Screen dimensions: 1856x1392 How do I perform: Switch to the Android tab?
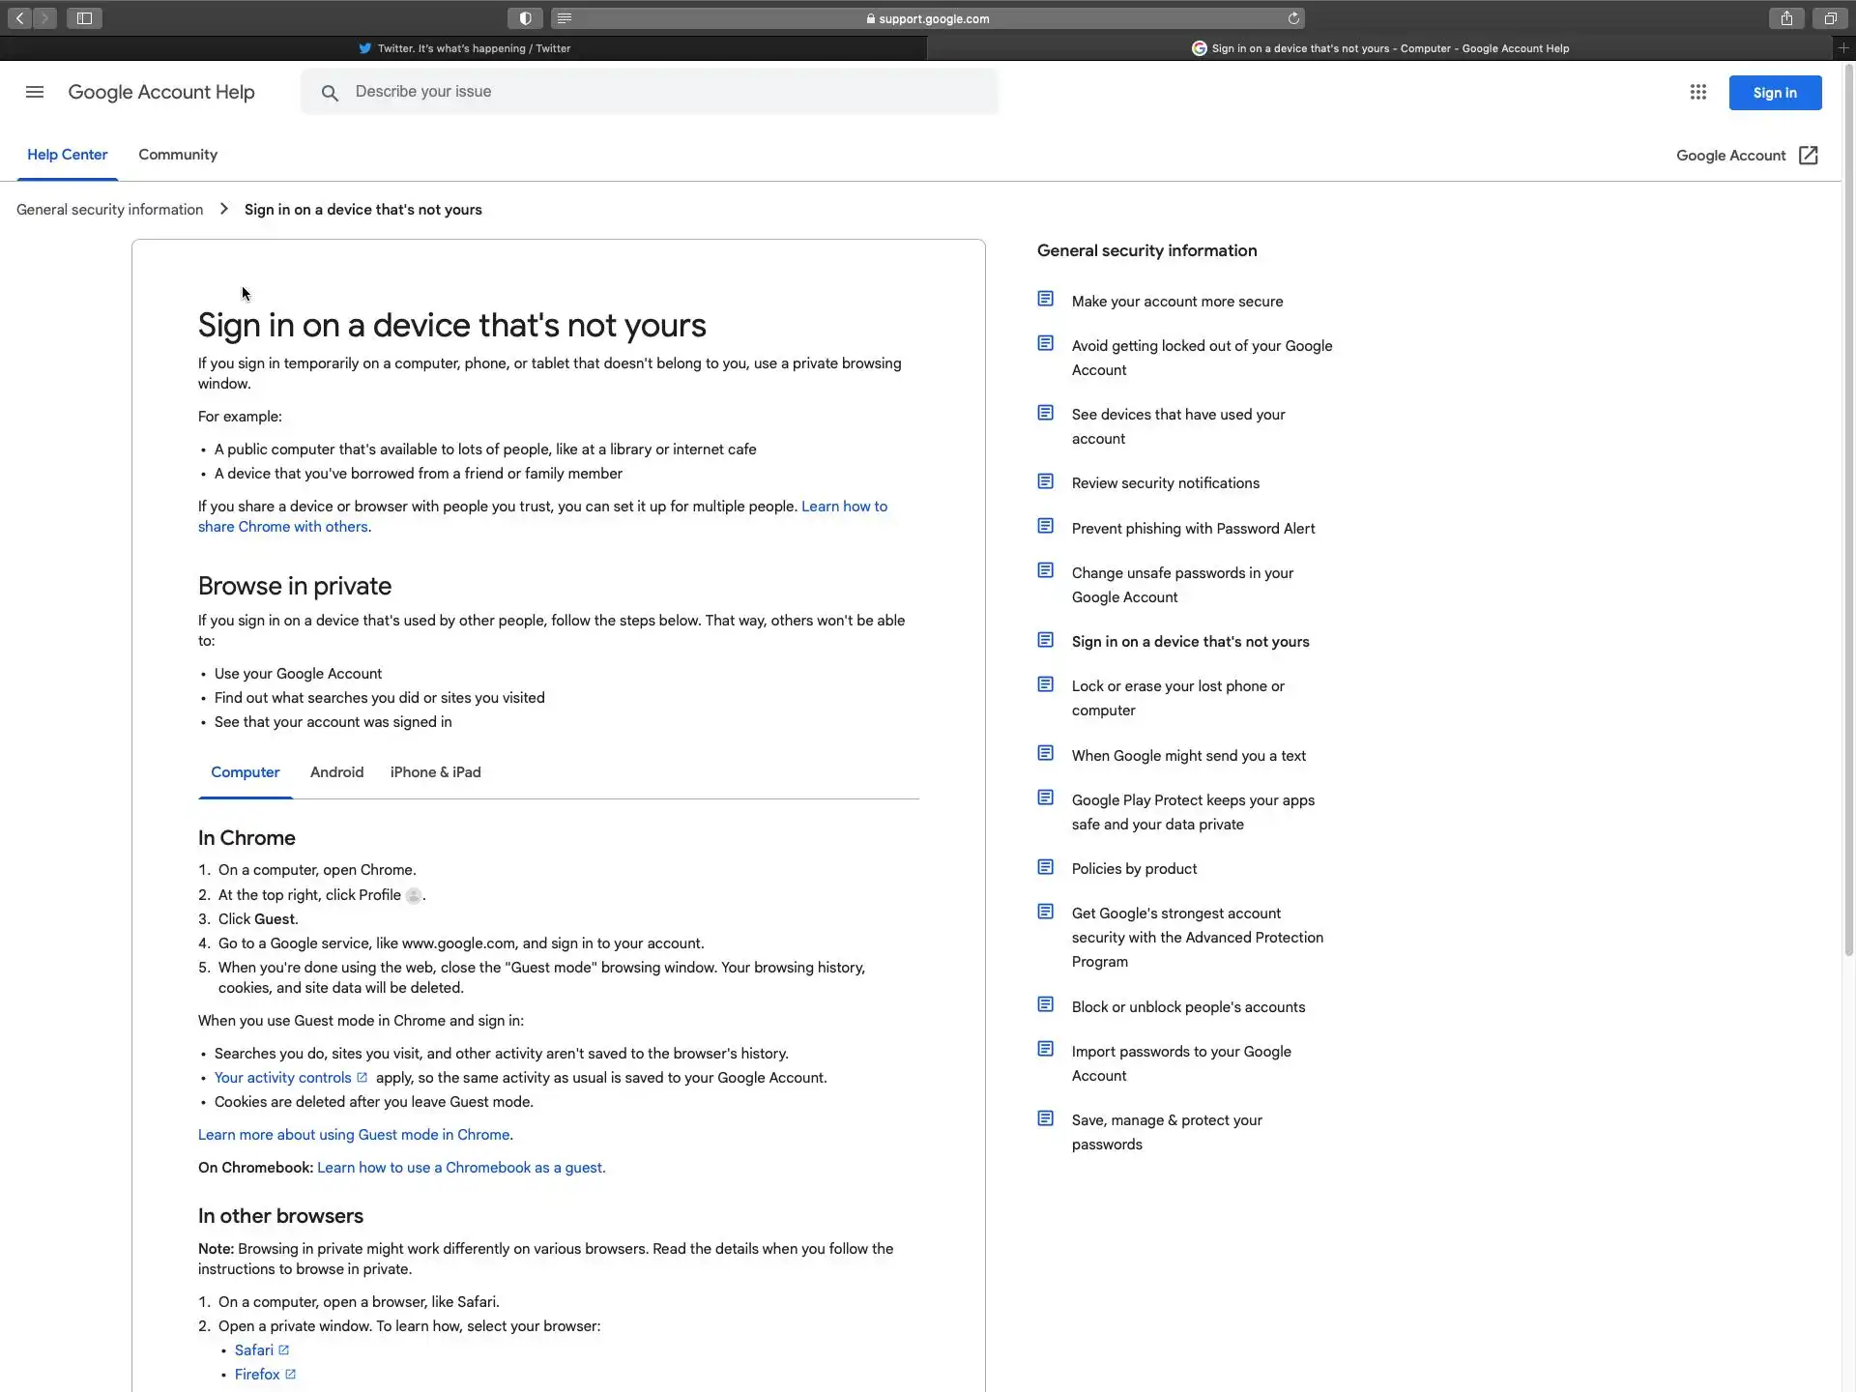[x=336, y=772]
